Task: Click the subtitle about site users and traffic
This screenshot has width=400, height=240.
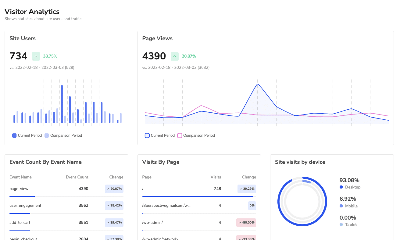Action: (x=43, y=19)
